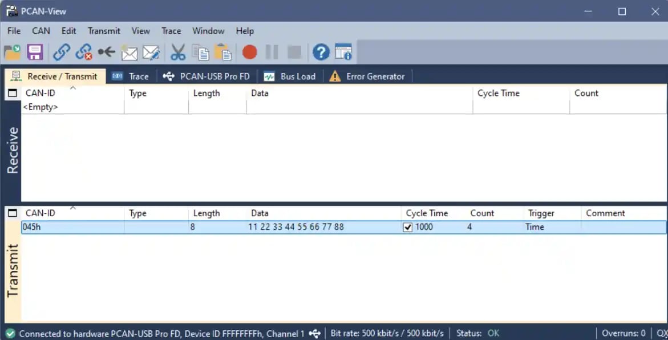Maximize the PCAN-View window
Screen dimensions: 668x340
coord(622,11)
